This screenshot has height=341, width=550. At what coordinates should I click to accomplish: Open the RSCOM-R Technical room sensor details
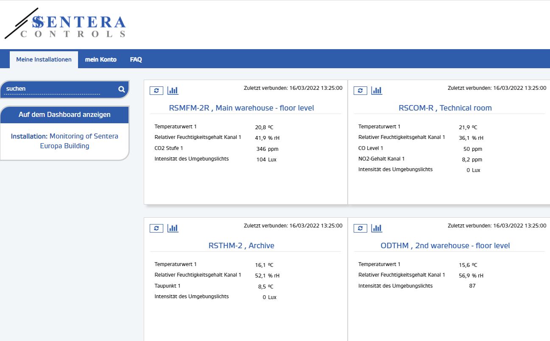click(x=444, y=108)
